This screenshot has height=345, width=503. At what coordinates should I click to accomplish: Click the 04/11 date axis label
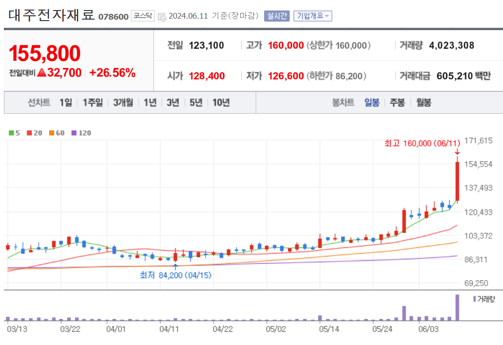[169, 329]
